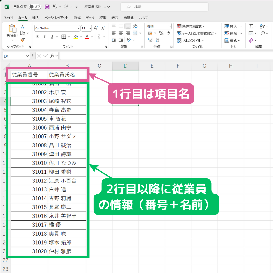Click the Borders icon
273x273 pixels.
click(x=64, y=37)
